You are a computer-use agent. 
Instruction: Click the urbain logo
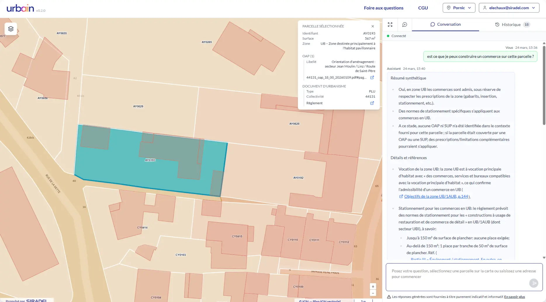coord(20,8)
